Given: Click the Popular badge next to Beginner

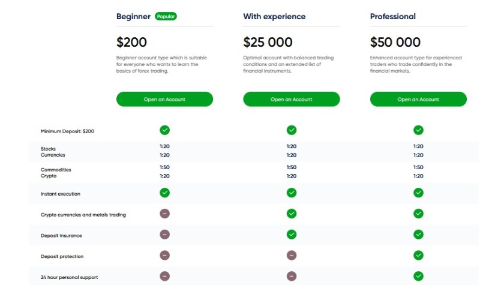Looking at the screenshot, I should coord(166,16).
